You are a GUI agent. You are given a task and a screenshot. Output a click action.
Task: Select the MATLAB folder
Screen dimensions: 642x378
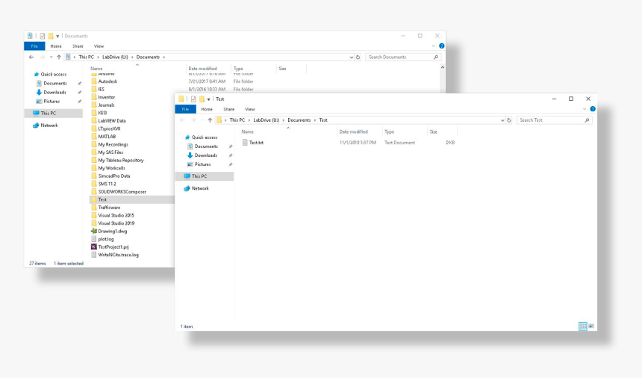(x=107, y=137)
